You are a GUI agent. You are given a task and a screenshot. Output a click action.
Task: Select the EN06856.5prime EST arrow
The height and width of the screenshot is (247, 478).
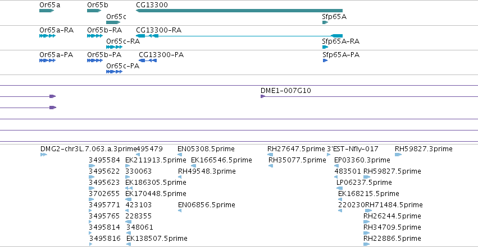coord(180,211)
